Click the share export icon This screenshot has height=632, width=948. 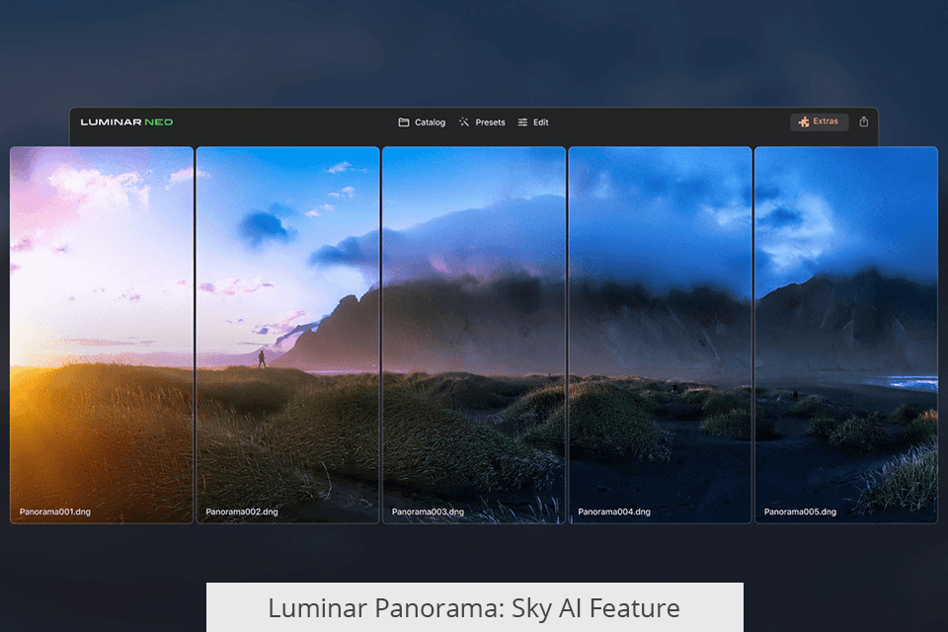click(864, 121)
